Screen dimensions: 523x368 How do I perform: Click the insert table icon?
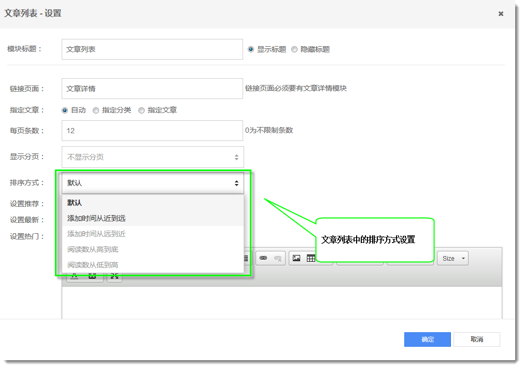coord(310,258)
